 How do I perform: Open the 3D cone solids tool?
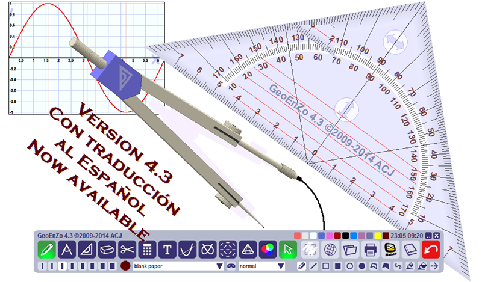[248, 249]
